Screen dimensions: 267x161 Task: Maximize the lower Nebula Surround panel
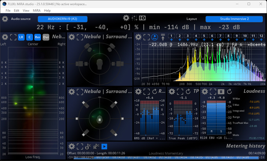tap(80, 92)
